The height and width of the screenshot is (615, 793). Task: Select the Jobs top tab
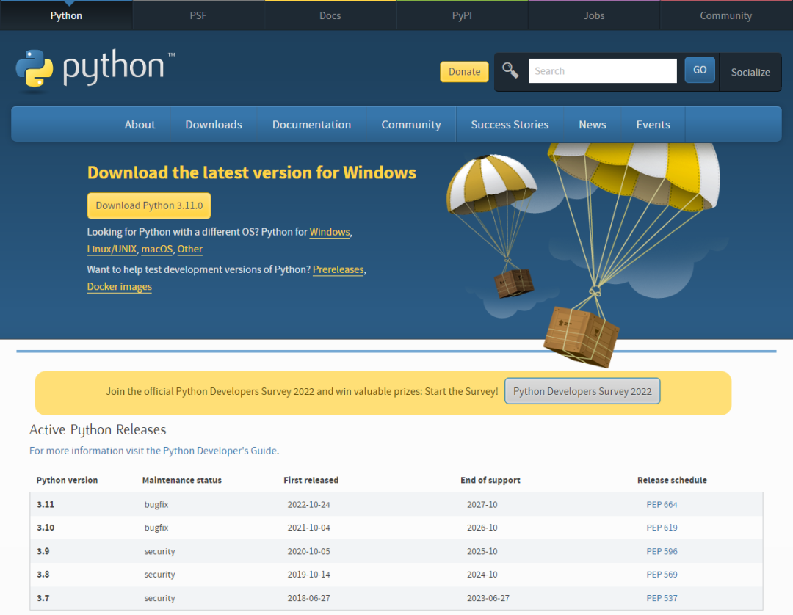594,15
